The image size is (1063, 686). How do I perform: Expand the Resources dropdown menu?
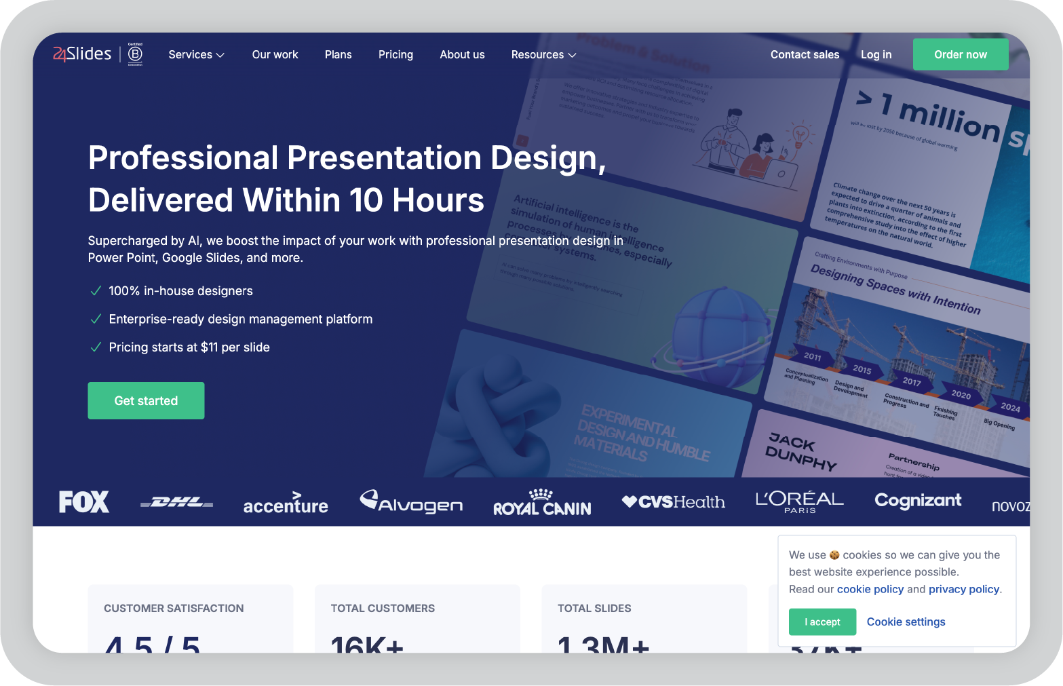tap(544, 54)
